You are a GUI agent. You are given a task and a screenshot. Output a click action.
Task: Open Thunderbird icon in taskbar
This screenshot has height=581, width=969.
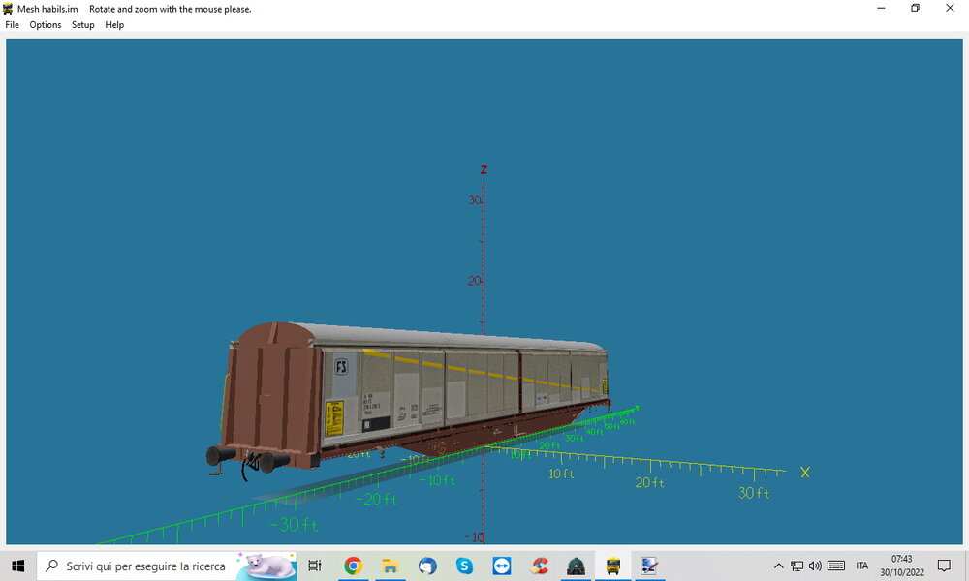tap(427, 566)
